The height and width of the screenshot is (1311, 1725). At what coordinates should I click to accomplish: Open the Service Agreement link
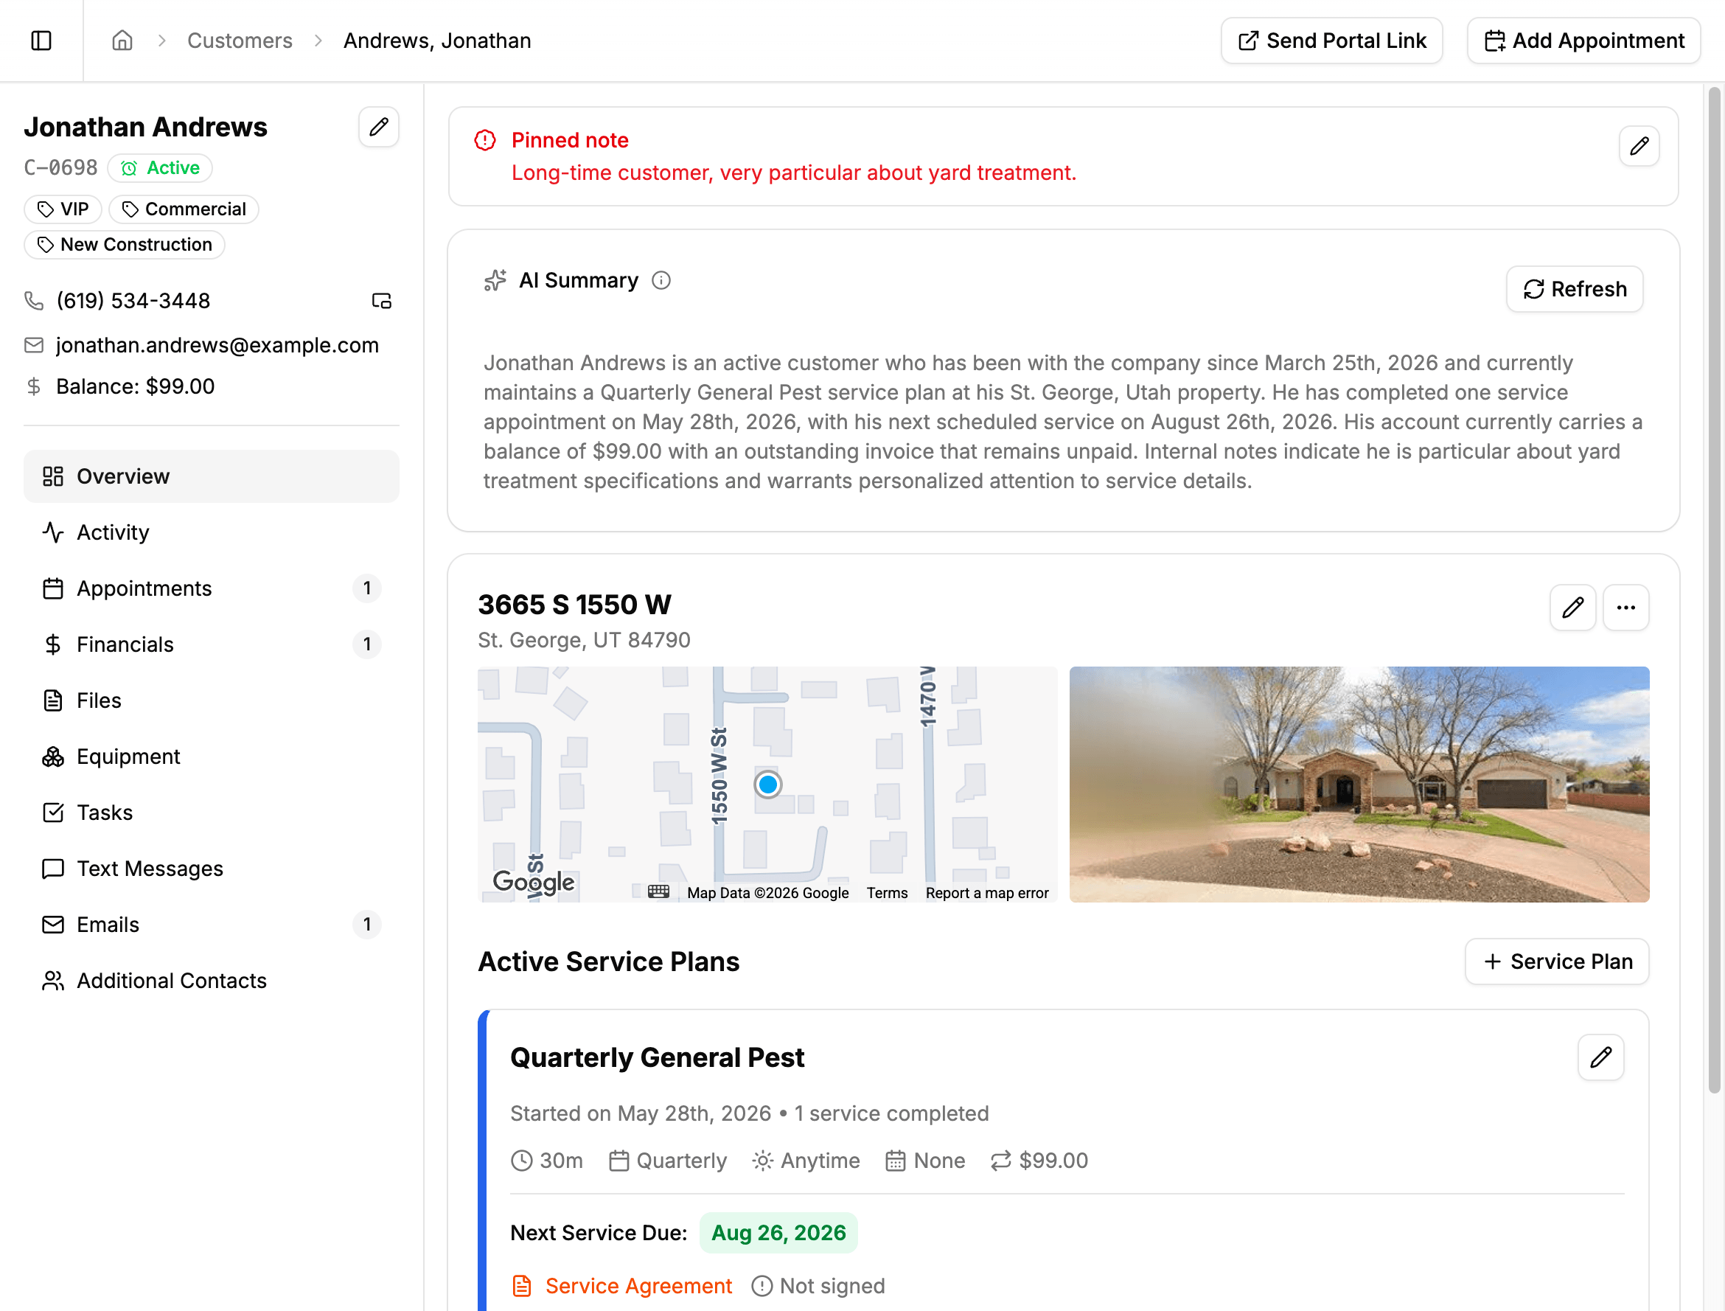click(x=638, y=1286)
